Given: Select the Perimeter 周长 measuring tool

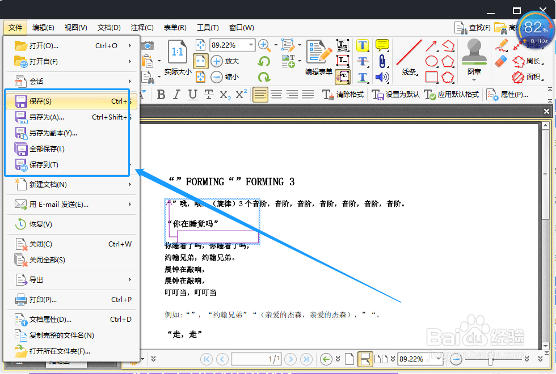Looking at the screenshot, I should tap(527, 61).
